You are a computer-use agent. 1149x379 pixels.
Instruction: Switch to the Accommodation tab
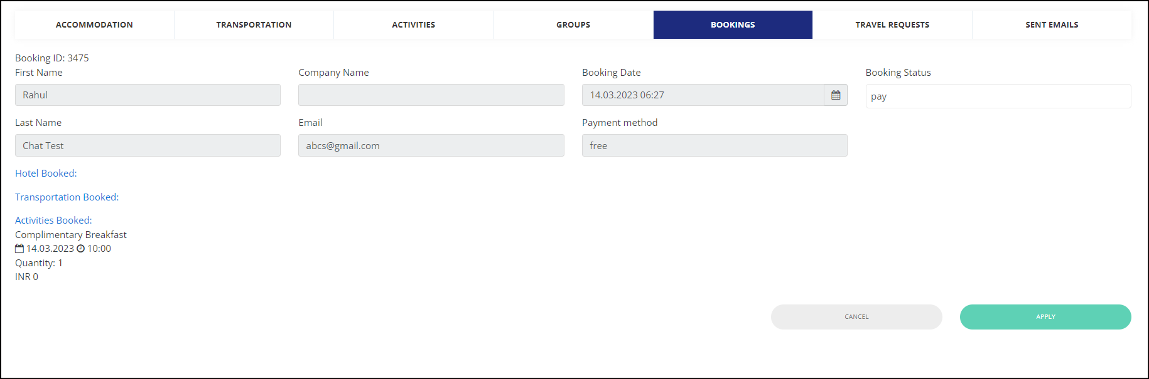coord(94,25)
